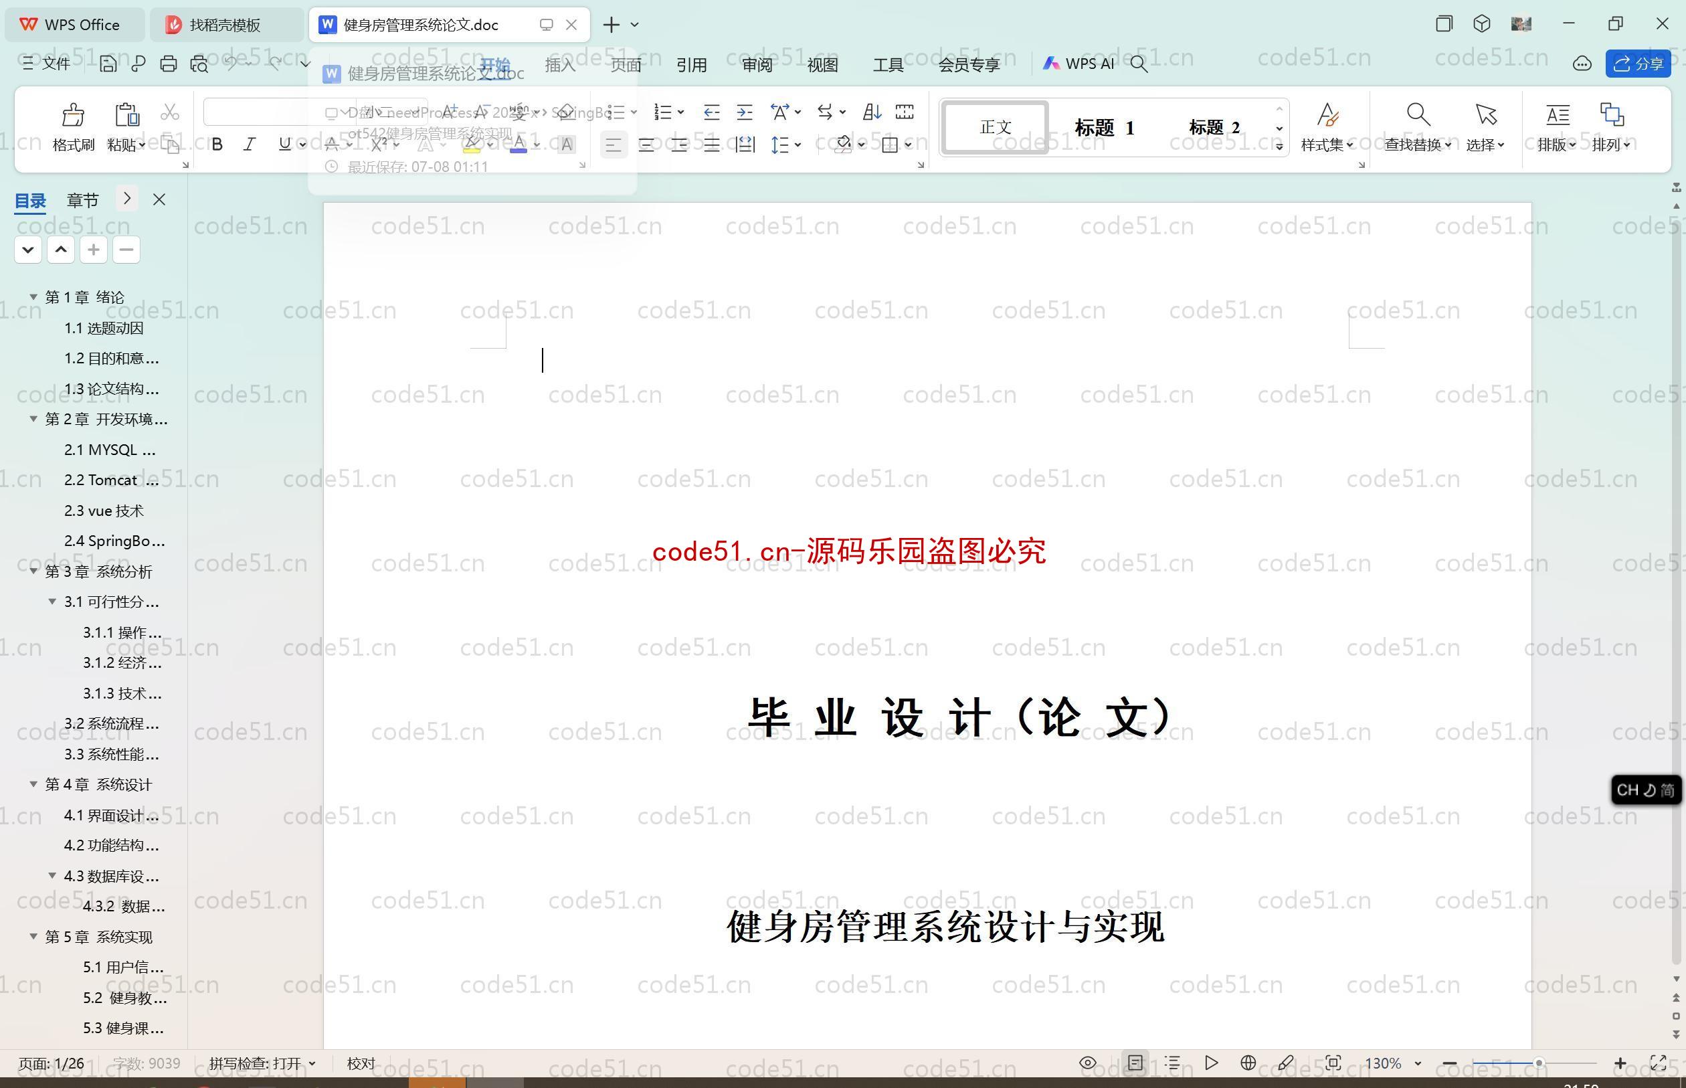
Task: Apply the 标题 1 style
Action: [1104, 128]
